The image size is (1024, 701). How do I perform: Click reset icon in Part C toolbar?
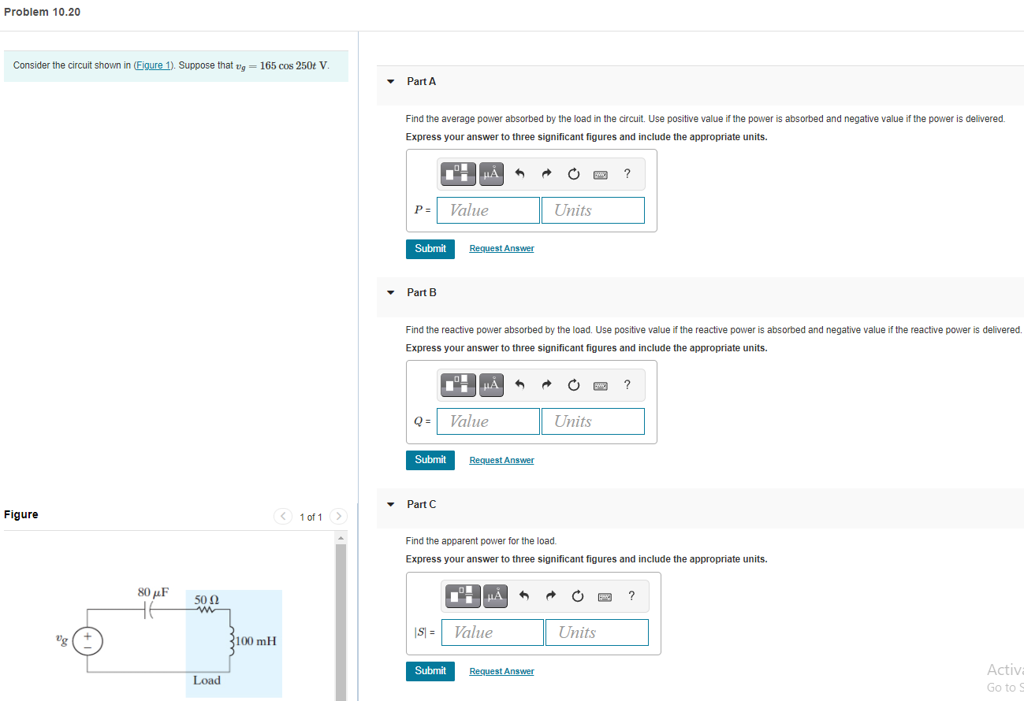(x=578, y=596)
